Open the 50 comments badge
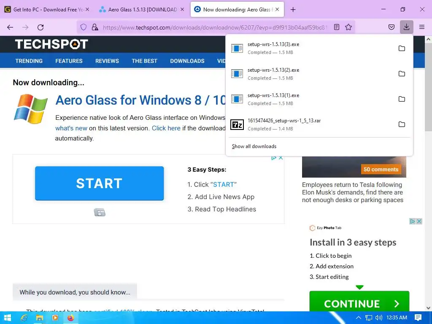432x324 pixels. 381,170
